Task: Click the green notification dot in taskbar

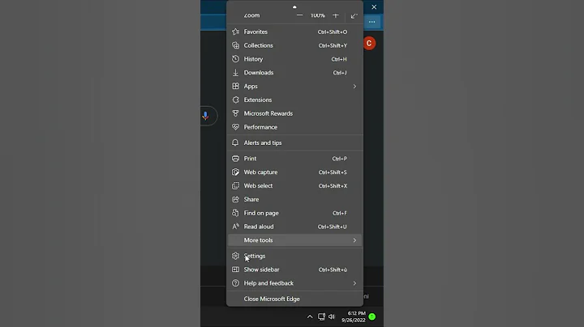Action: click(x=371, y=316)
